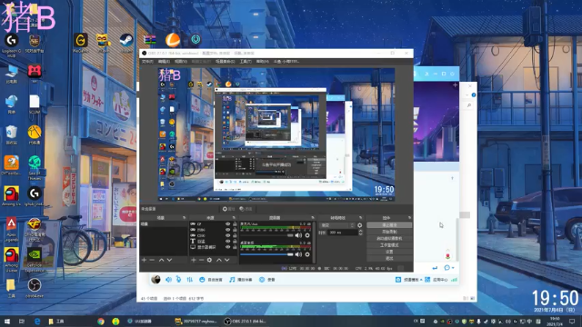Open Settings button in OBS Controls
The height and width of the screenshot is (327, 582).
click(x=389, y=252)
